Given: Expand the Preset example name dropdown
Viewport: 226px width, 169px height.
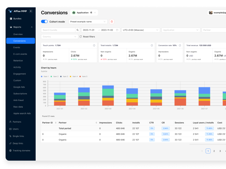Looking at the screenshot, I should pos(88,22).
